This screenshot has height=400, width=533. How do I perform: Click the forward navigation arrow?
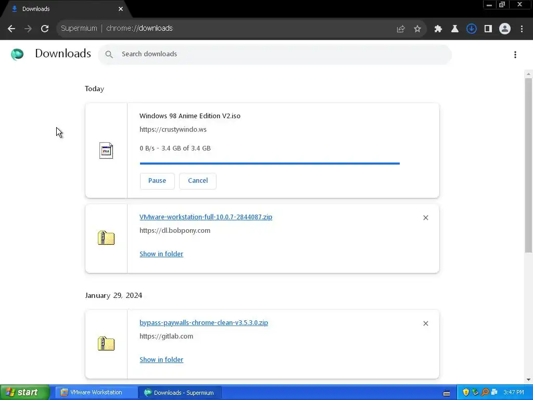coord(28,29)
